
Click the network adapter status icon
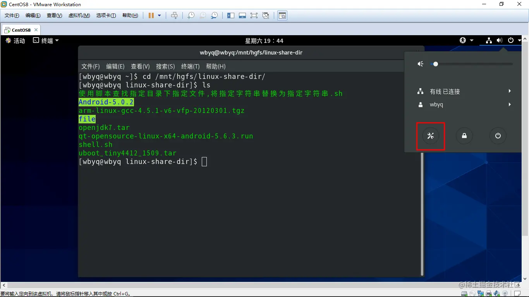click(481, 294)
